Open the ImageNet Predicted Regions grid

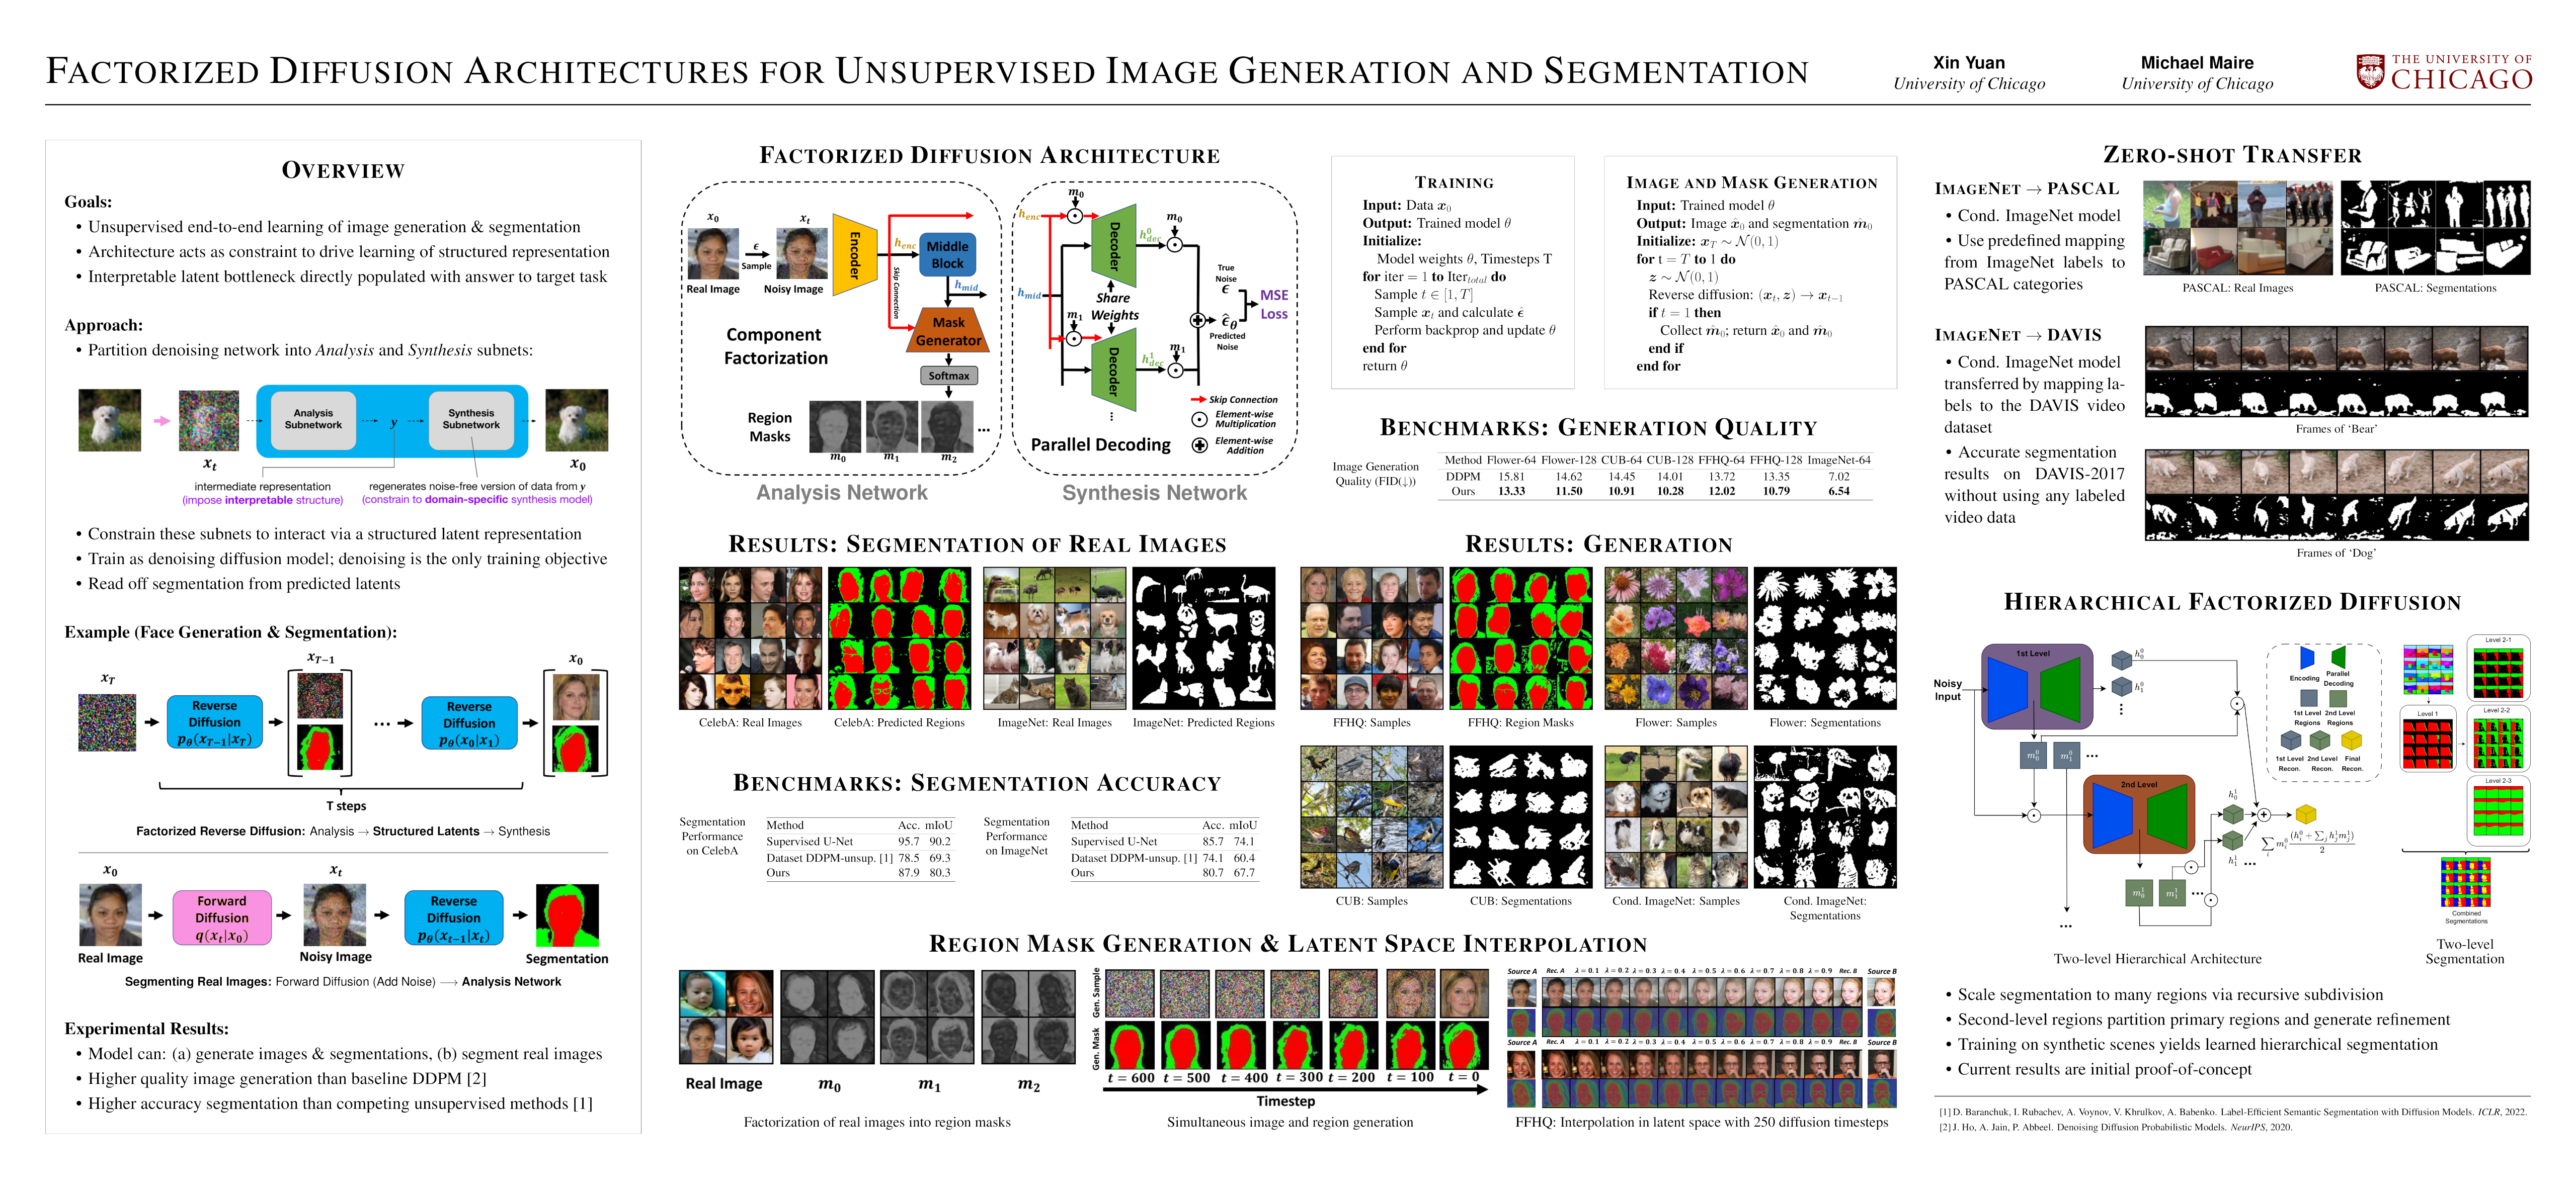point(1203,637)
